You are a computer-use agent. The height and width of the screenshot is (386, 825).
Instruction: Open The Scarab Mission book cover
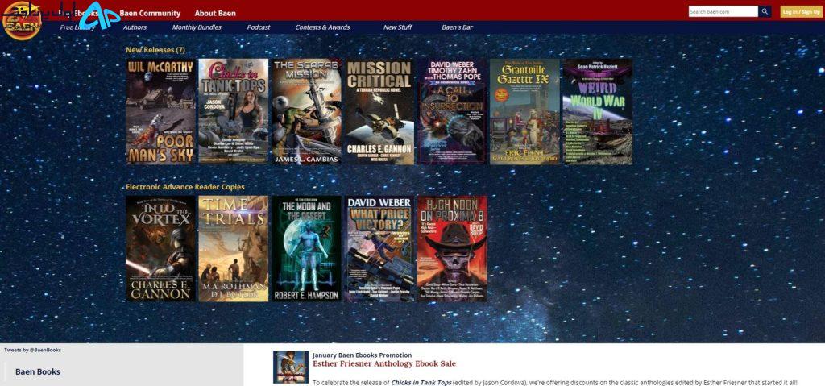point(306,112)
